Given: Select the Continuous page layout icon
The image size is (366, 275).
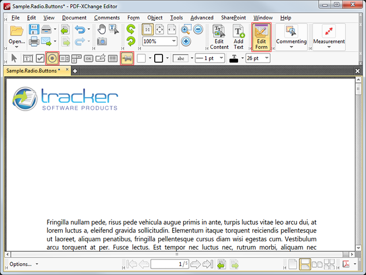Looking at the screenshot, I should click(x=305, y=264).
